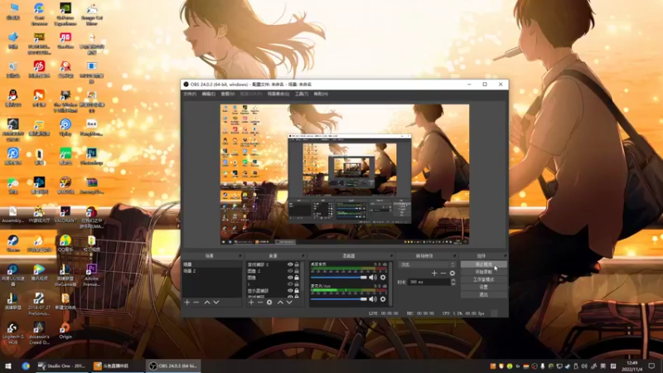This screenshot has height=373, width=663.
Task: Open the 淡出 transition type dropdown
Action: coord(427,264)
